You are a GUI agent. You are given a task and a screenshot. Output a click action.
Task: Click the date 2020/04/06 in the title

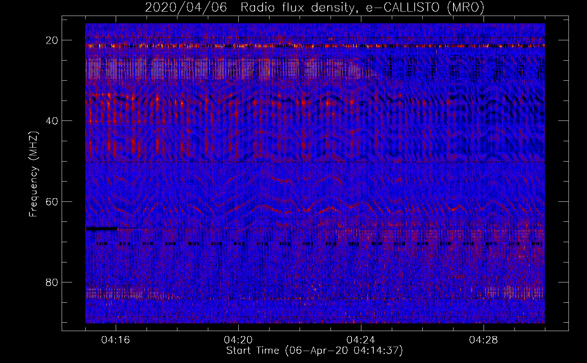(x=186, y=8)
